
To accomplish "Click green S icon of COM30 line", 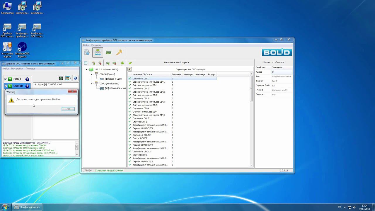I will [x=10, y=86].
